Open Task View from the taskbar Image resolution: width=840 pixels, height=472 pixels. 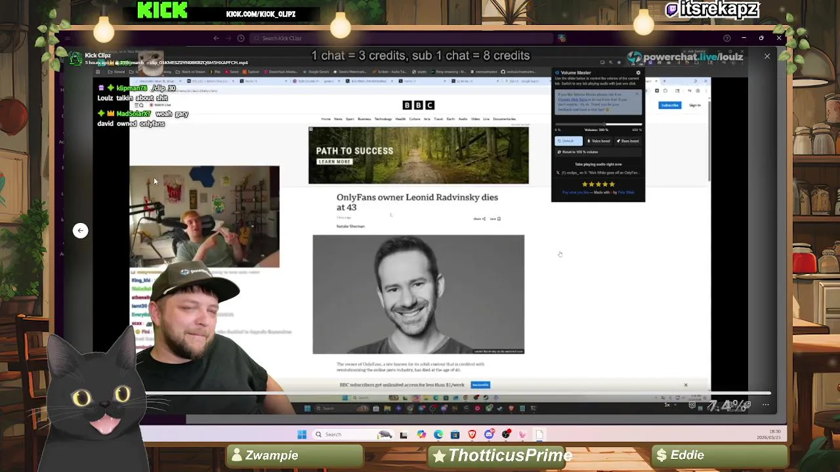click(x=404, y=435)
